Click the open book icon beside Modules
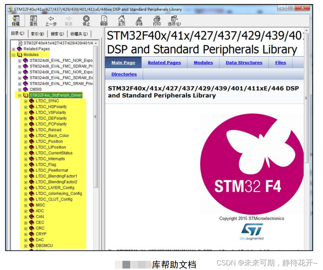323x270 pixels. click(20, 55)
